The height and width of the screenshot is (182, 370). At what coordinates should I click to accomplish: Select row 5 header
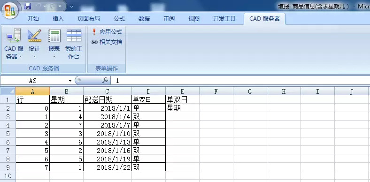pyautogui.click(x=8, y=133)
